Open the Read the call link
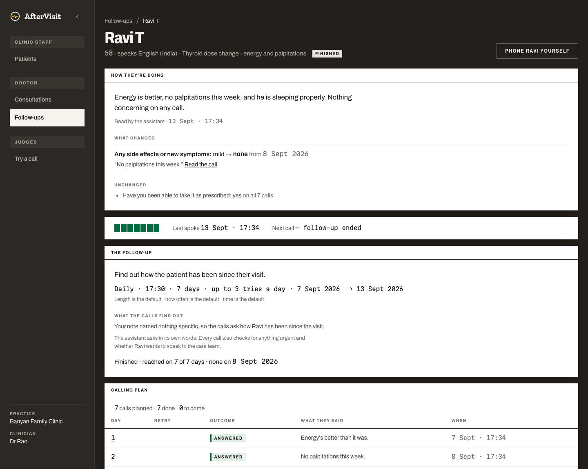 coord(200,164)
